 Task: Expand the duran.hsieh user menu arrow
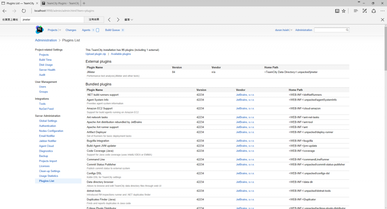(291, 30)
